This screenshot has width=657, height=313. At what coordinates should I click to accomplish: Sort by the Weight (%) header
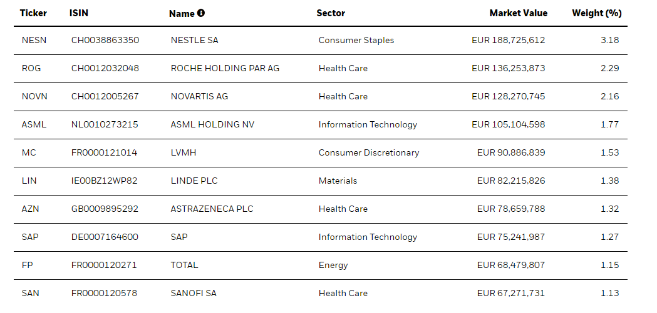(596, 13)
